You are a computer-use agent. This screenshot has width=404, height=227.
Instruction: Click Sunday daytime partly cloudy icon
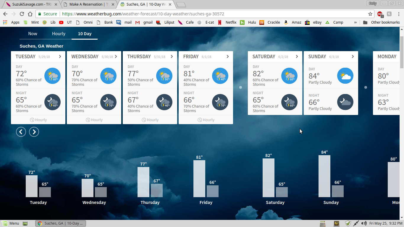click(345, 76)
